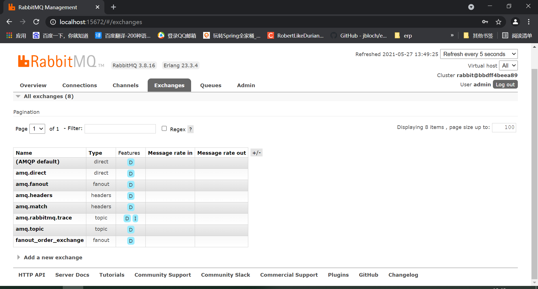Open the Tutorials footer link
This screenshot has width=538, height=289.
(112, 275)
